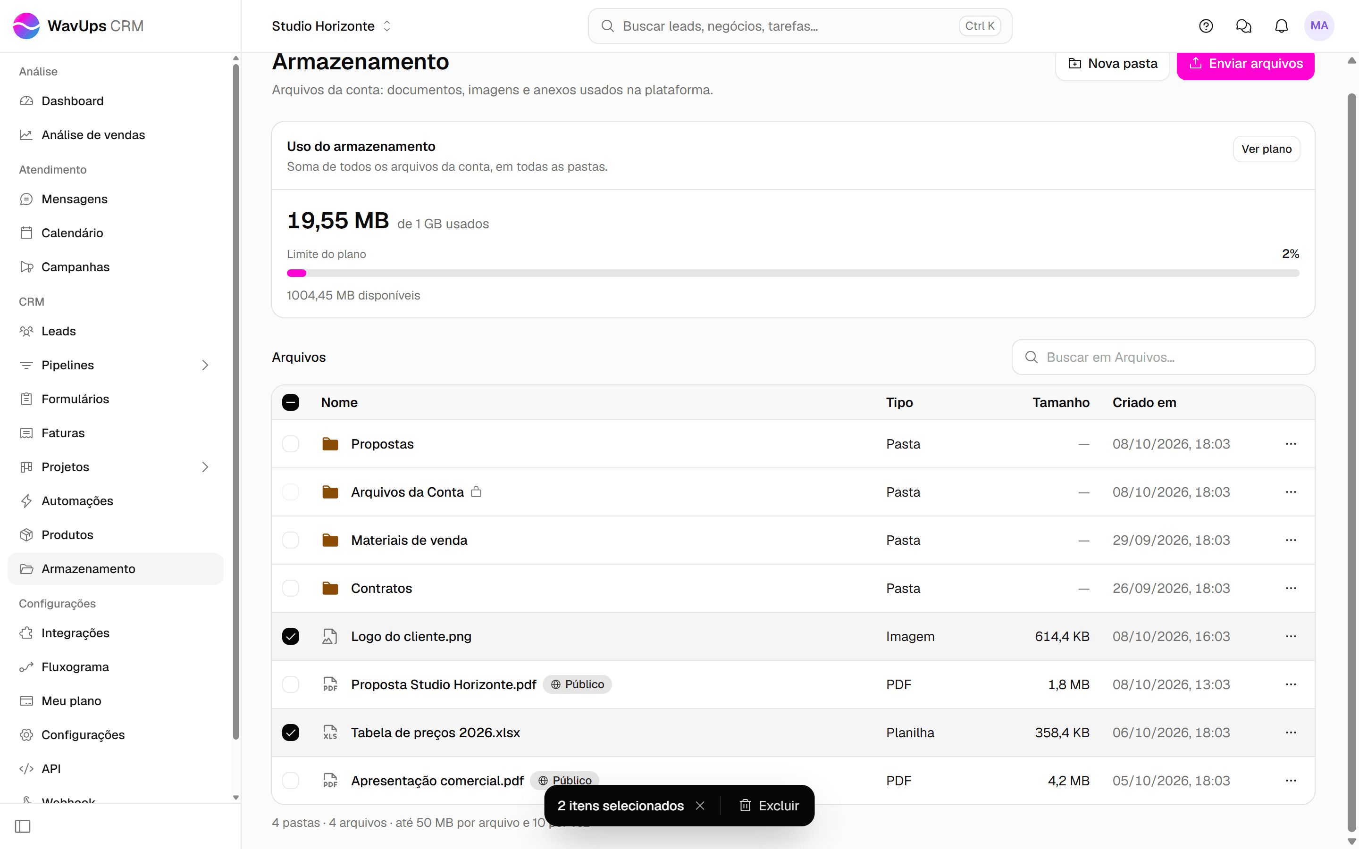Open row menu for Propostas folder
The height and width of the screenshot is (849, 1359).
1291,443
